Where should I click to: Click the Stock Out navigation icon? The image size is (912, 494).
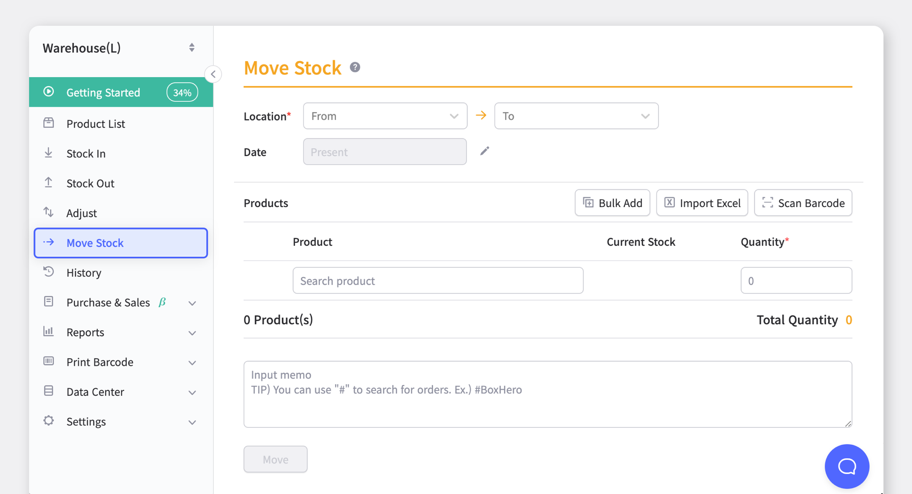click(49, 182)
